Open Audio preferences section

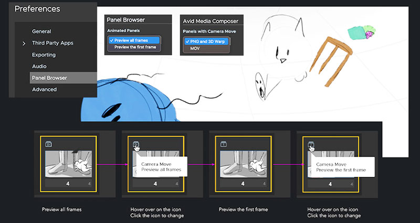39,66
